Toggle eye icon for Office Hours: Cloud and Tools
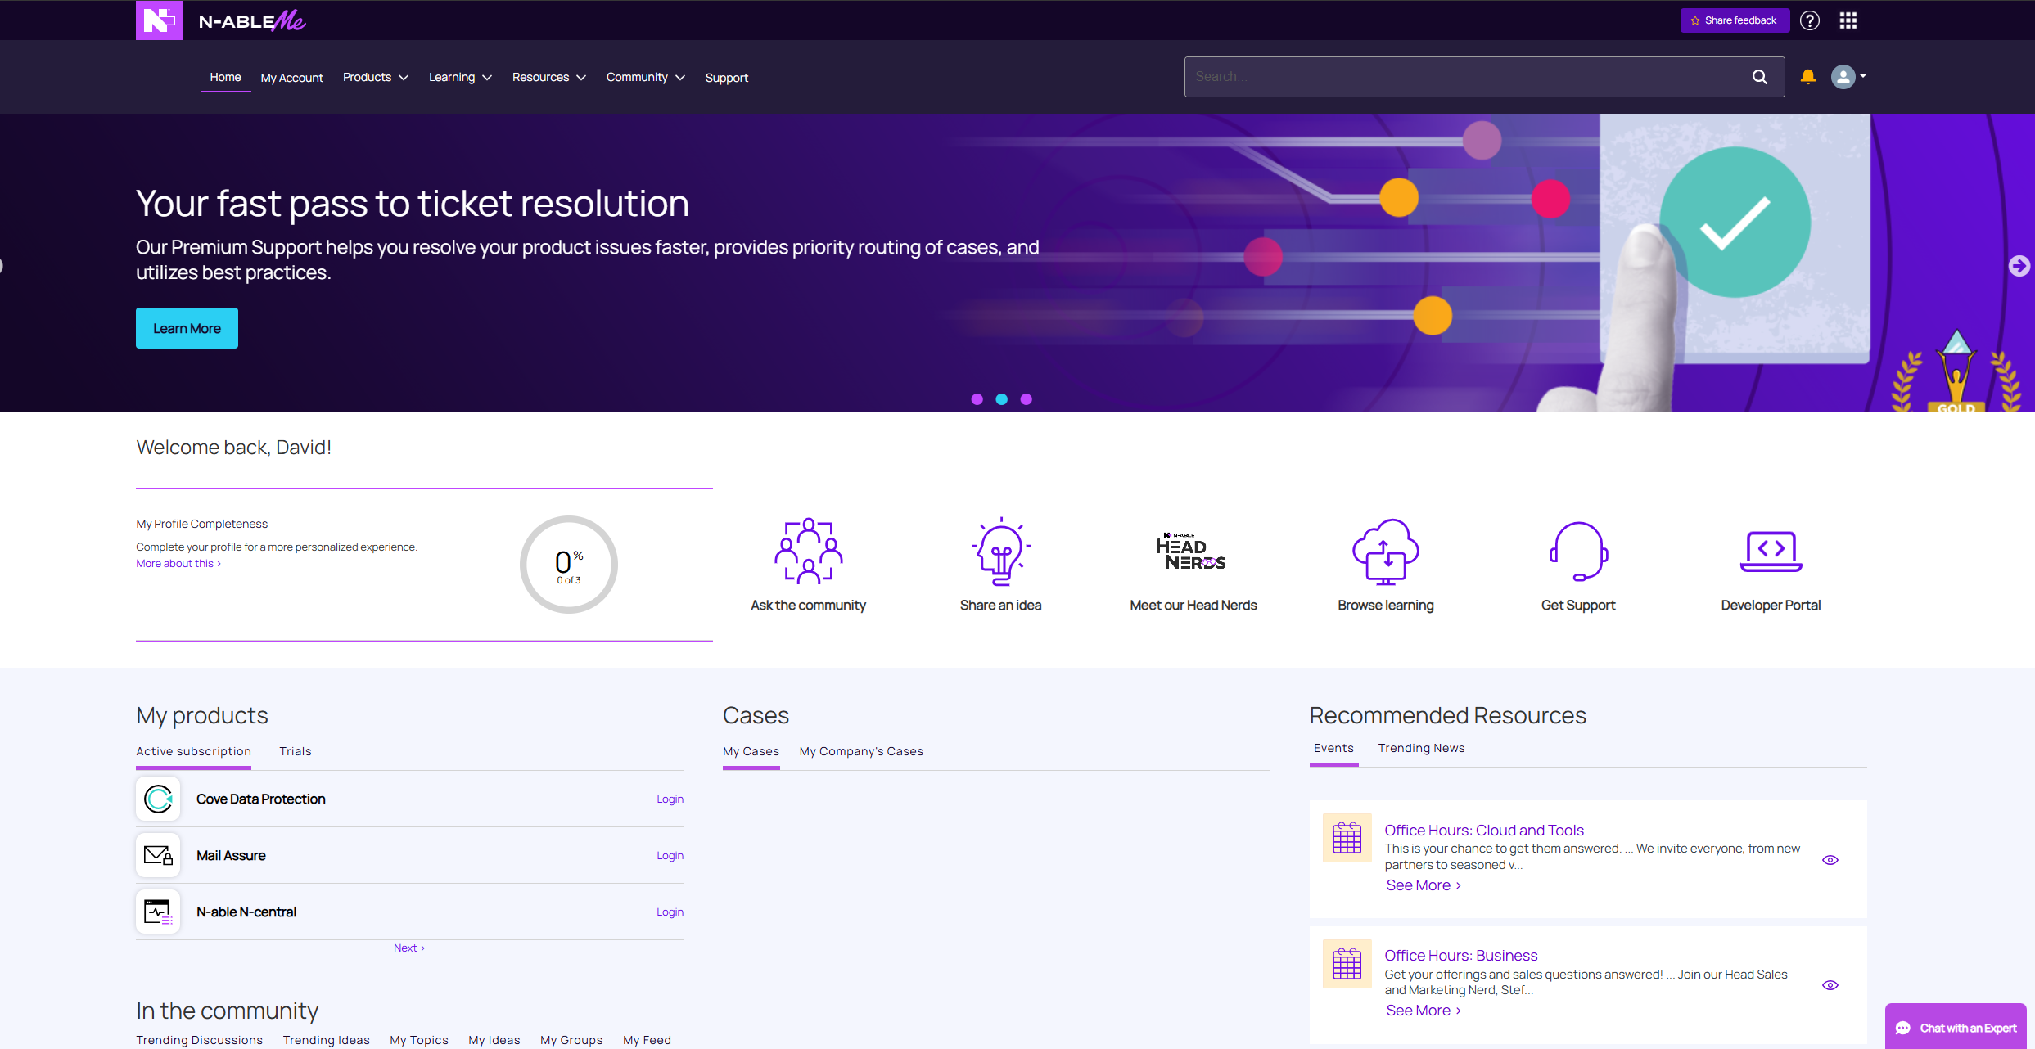 (1830, 860)
